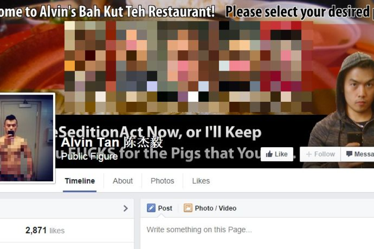Screen dimensions: 374x249
Task: Open the Photos tab
Action: point(162,181)
